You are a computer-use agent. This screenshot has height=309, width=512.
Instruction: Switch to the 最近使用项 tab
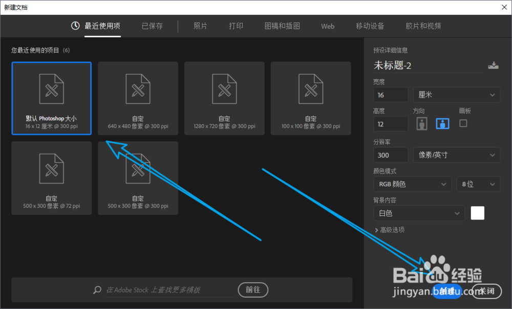tap(102, 26)
